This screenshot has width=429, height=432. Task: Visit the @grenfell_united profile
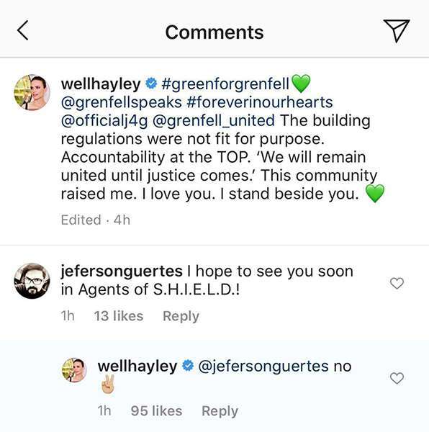pos(213,121)
